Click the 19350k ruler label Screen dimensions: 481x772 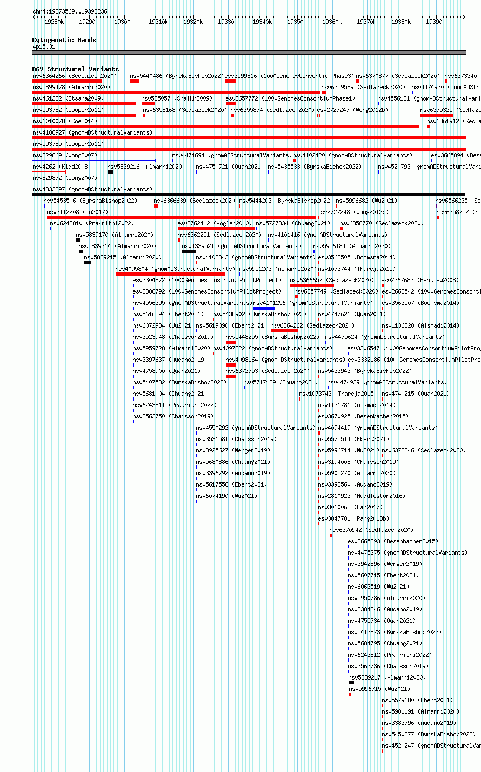[x=297, y=22]
